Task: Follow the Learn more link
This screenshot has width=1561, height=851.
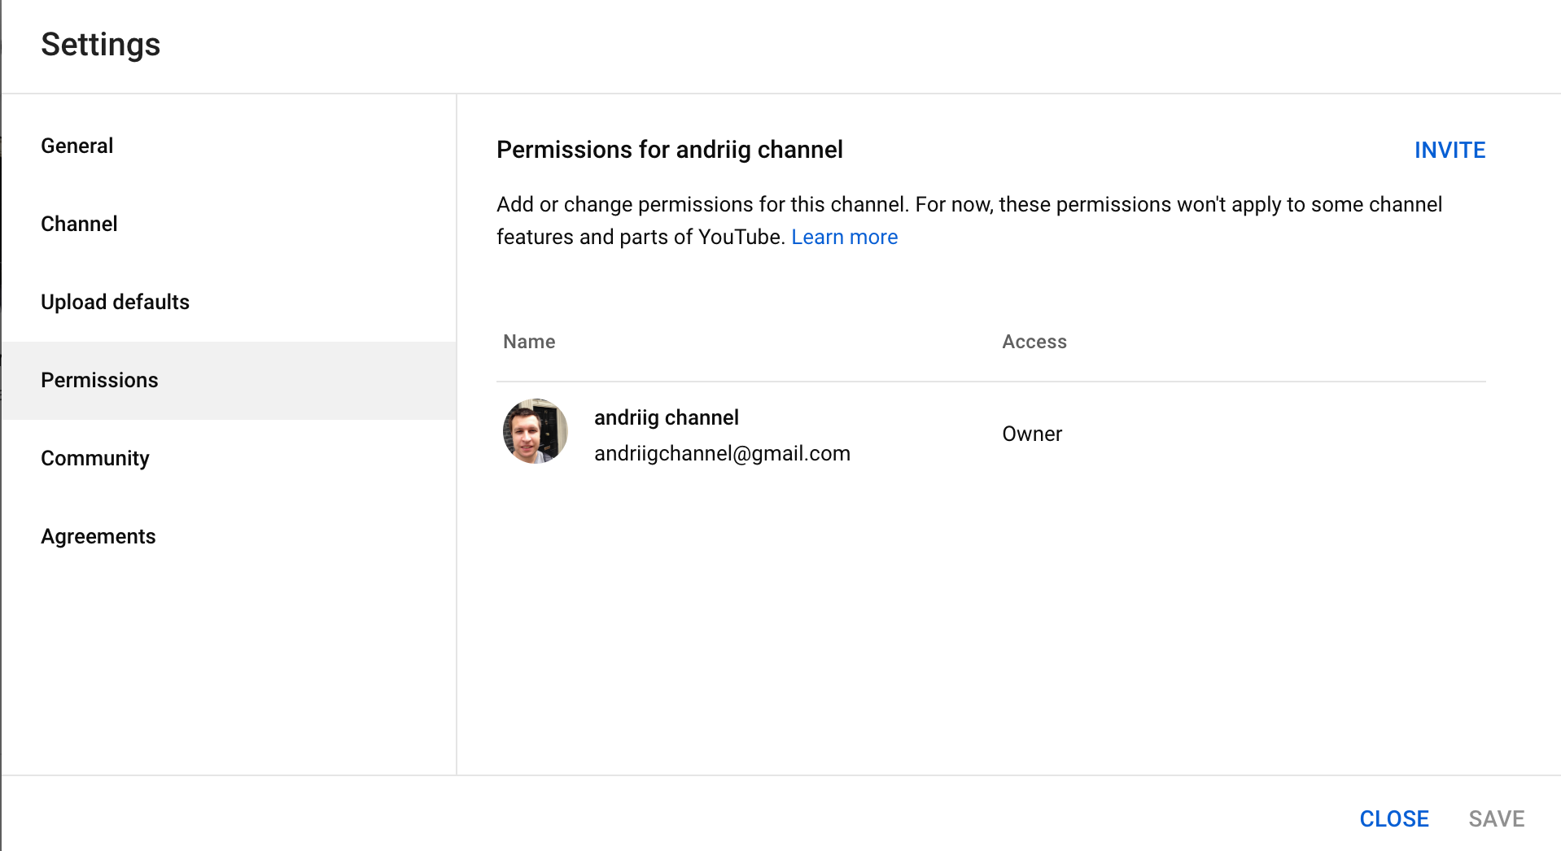Action: tap(844, 238)
